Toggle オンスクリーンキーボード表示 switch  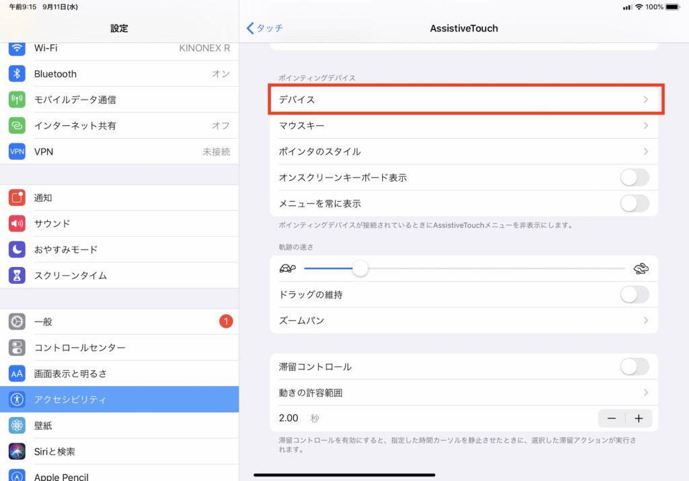[634, 178]
